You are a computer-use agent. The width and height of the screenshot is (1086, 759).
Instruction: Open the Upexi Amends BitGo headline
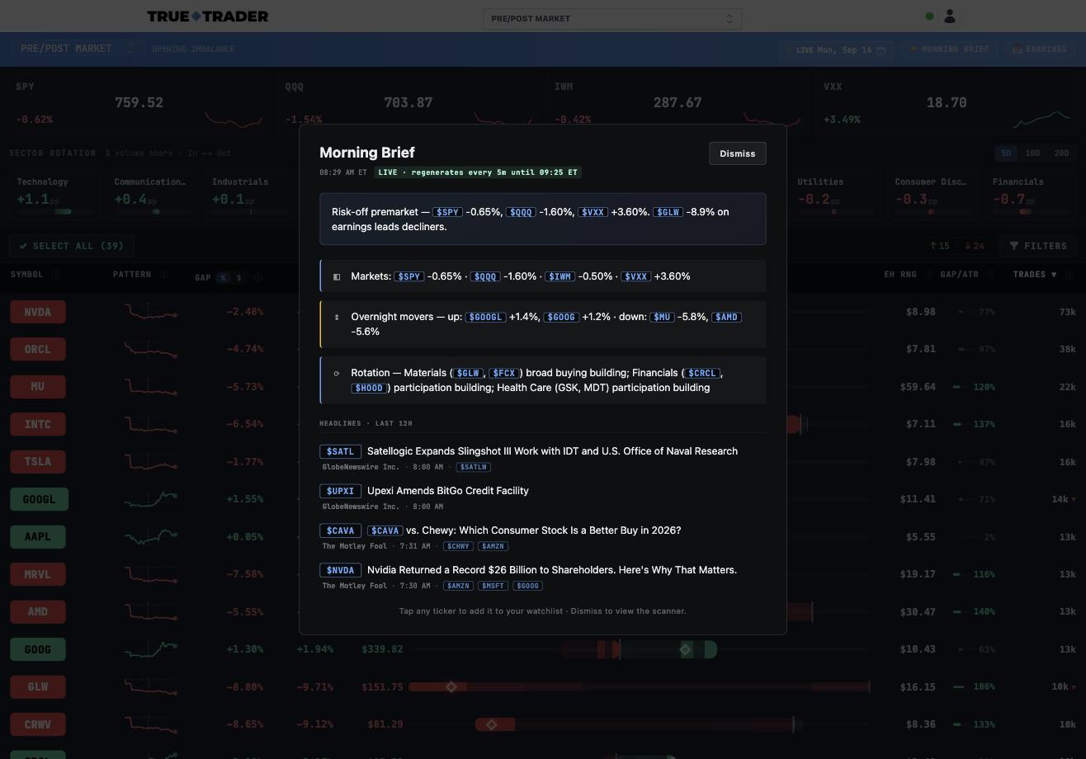click(x=447, y=491)
